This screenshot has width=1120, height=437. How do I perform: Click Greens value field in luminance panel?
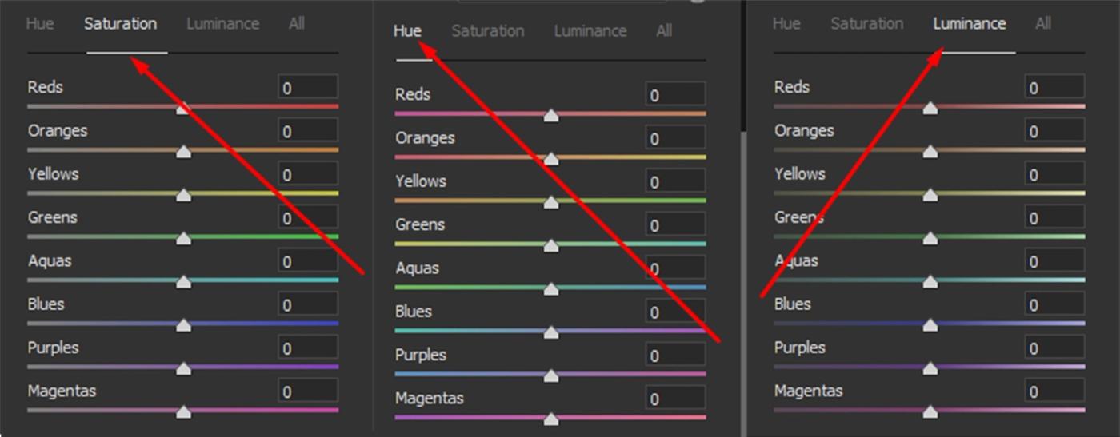coord(1054,218)
